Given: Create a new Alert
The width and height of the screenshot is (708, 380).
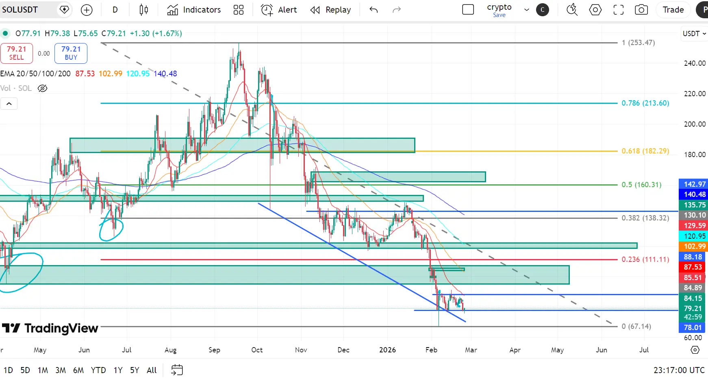Looking at the screenshot, I should (279, 10).
